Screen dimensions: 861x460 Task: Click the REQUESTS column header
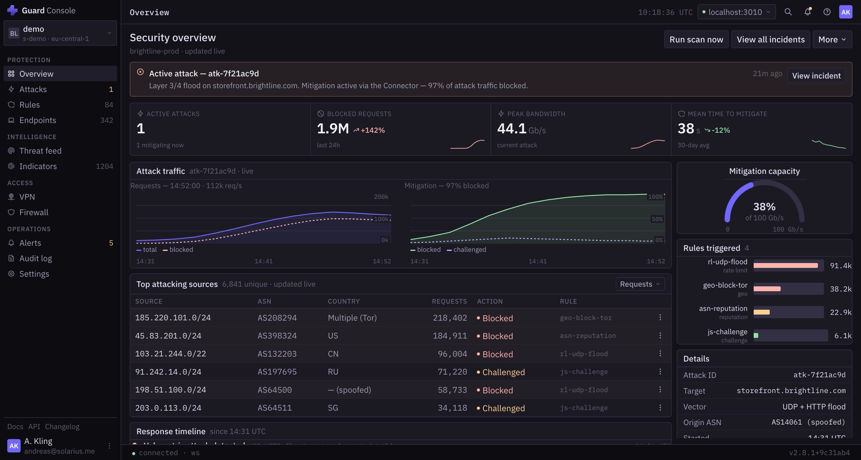click(449, 301)
